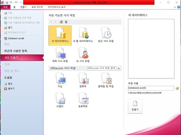Choose the 문제점 및 작업 template

pyautogui.click(x=106, y=80)
